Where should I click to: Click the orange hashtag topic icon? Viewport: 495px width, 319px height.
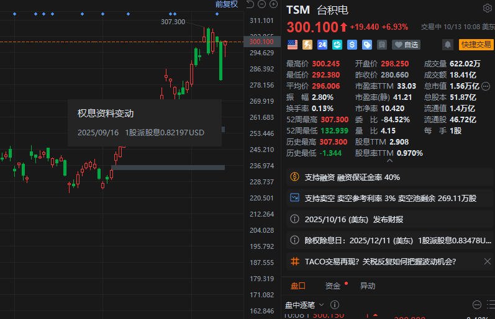[294, 261]
